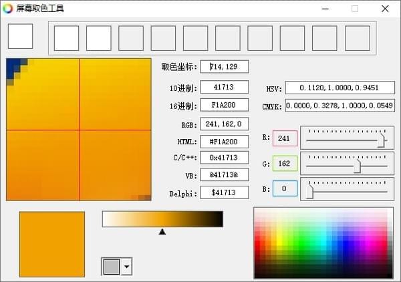
Task: Click the RGB value text box
Action: pyautogui.click(x=224, y=123)
